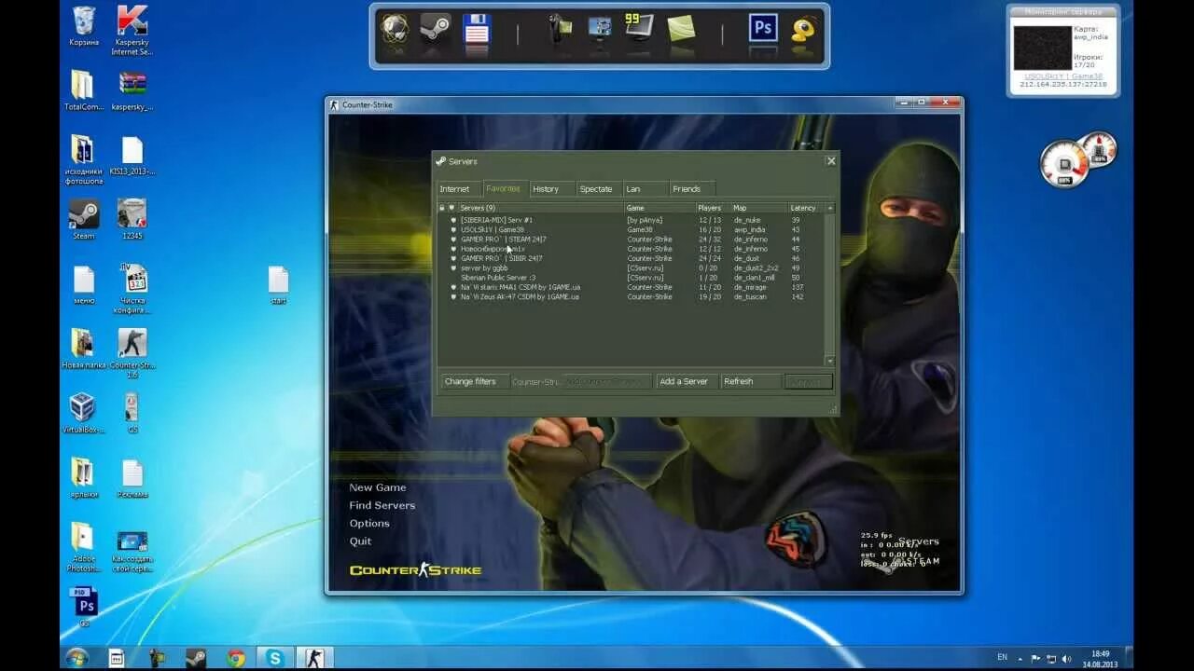Open Google Chrome from the taskbar
This screenshot has height=671, width=1194.
pyautogui.click(x=236, y=658)
